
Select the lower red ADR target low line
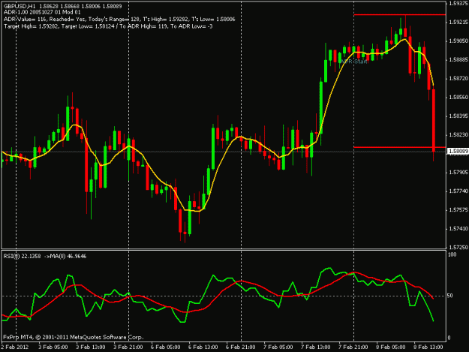click(x=400, y=147)
